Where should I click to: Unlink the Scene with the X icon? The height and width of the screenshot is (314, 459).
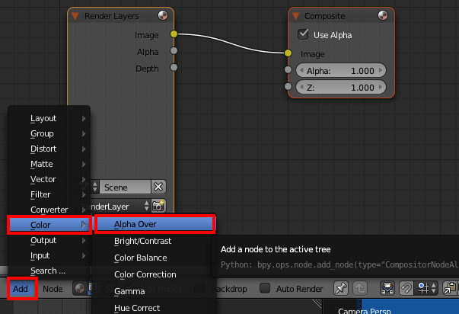(158, 187)
